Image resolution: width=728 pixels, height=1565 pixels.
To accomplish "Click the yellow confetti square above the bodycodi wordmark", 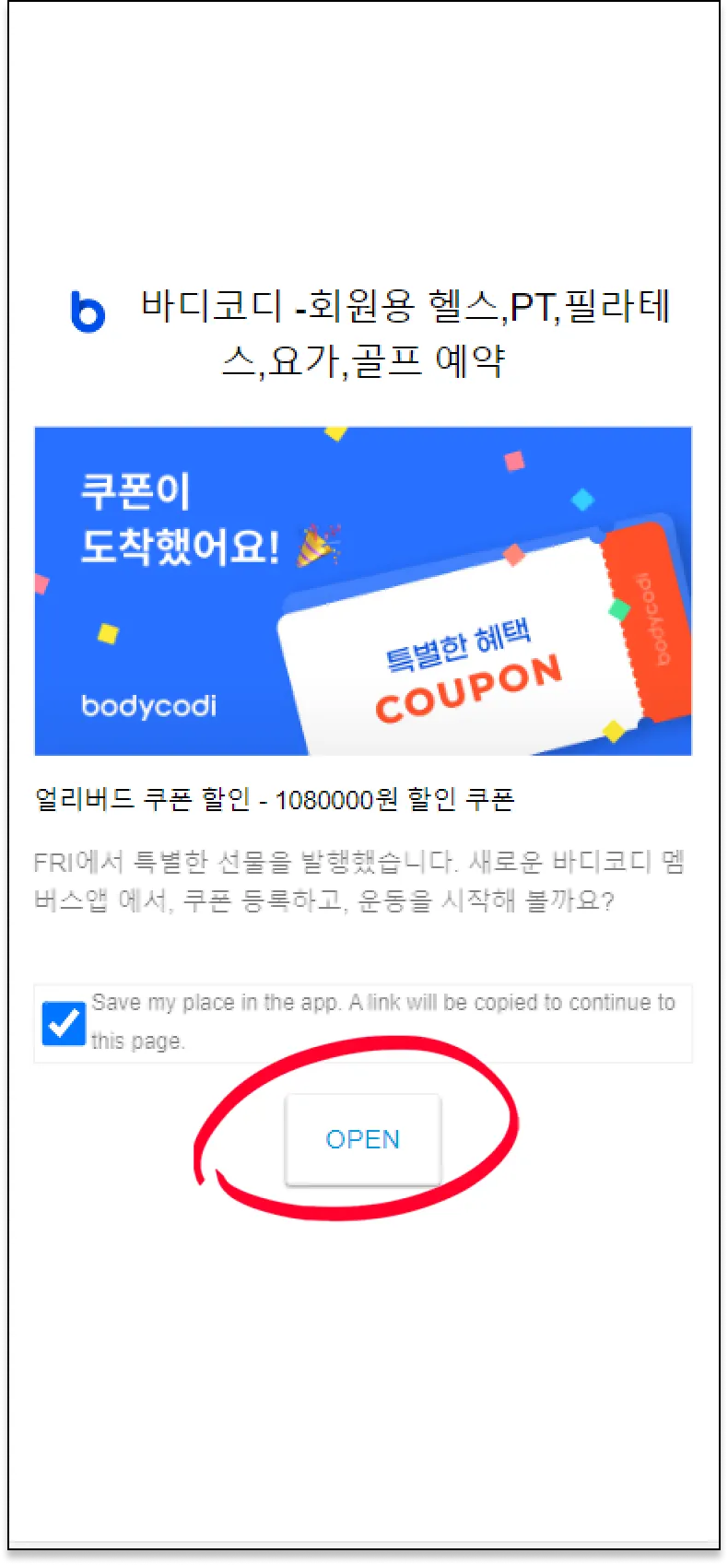I will 109,633.
